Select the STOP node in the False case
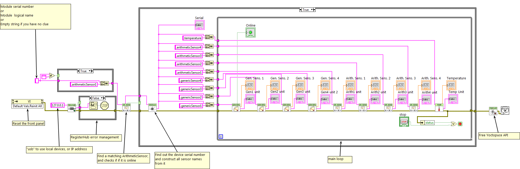The width and height of the screenshot is (520, 169). pos(105,106)
